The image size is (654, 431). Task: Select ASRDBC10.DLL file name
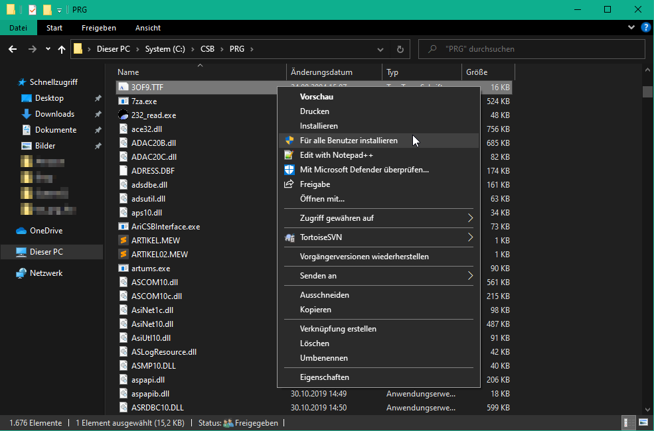click(x=157, y=408)
